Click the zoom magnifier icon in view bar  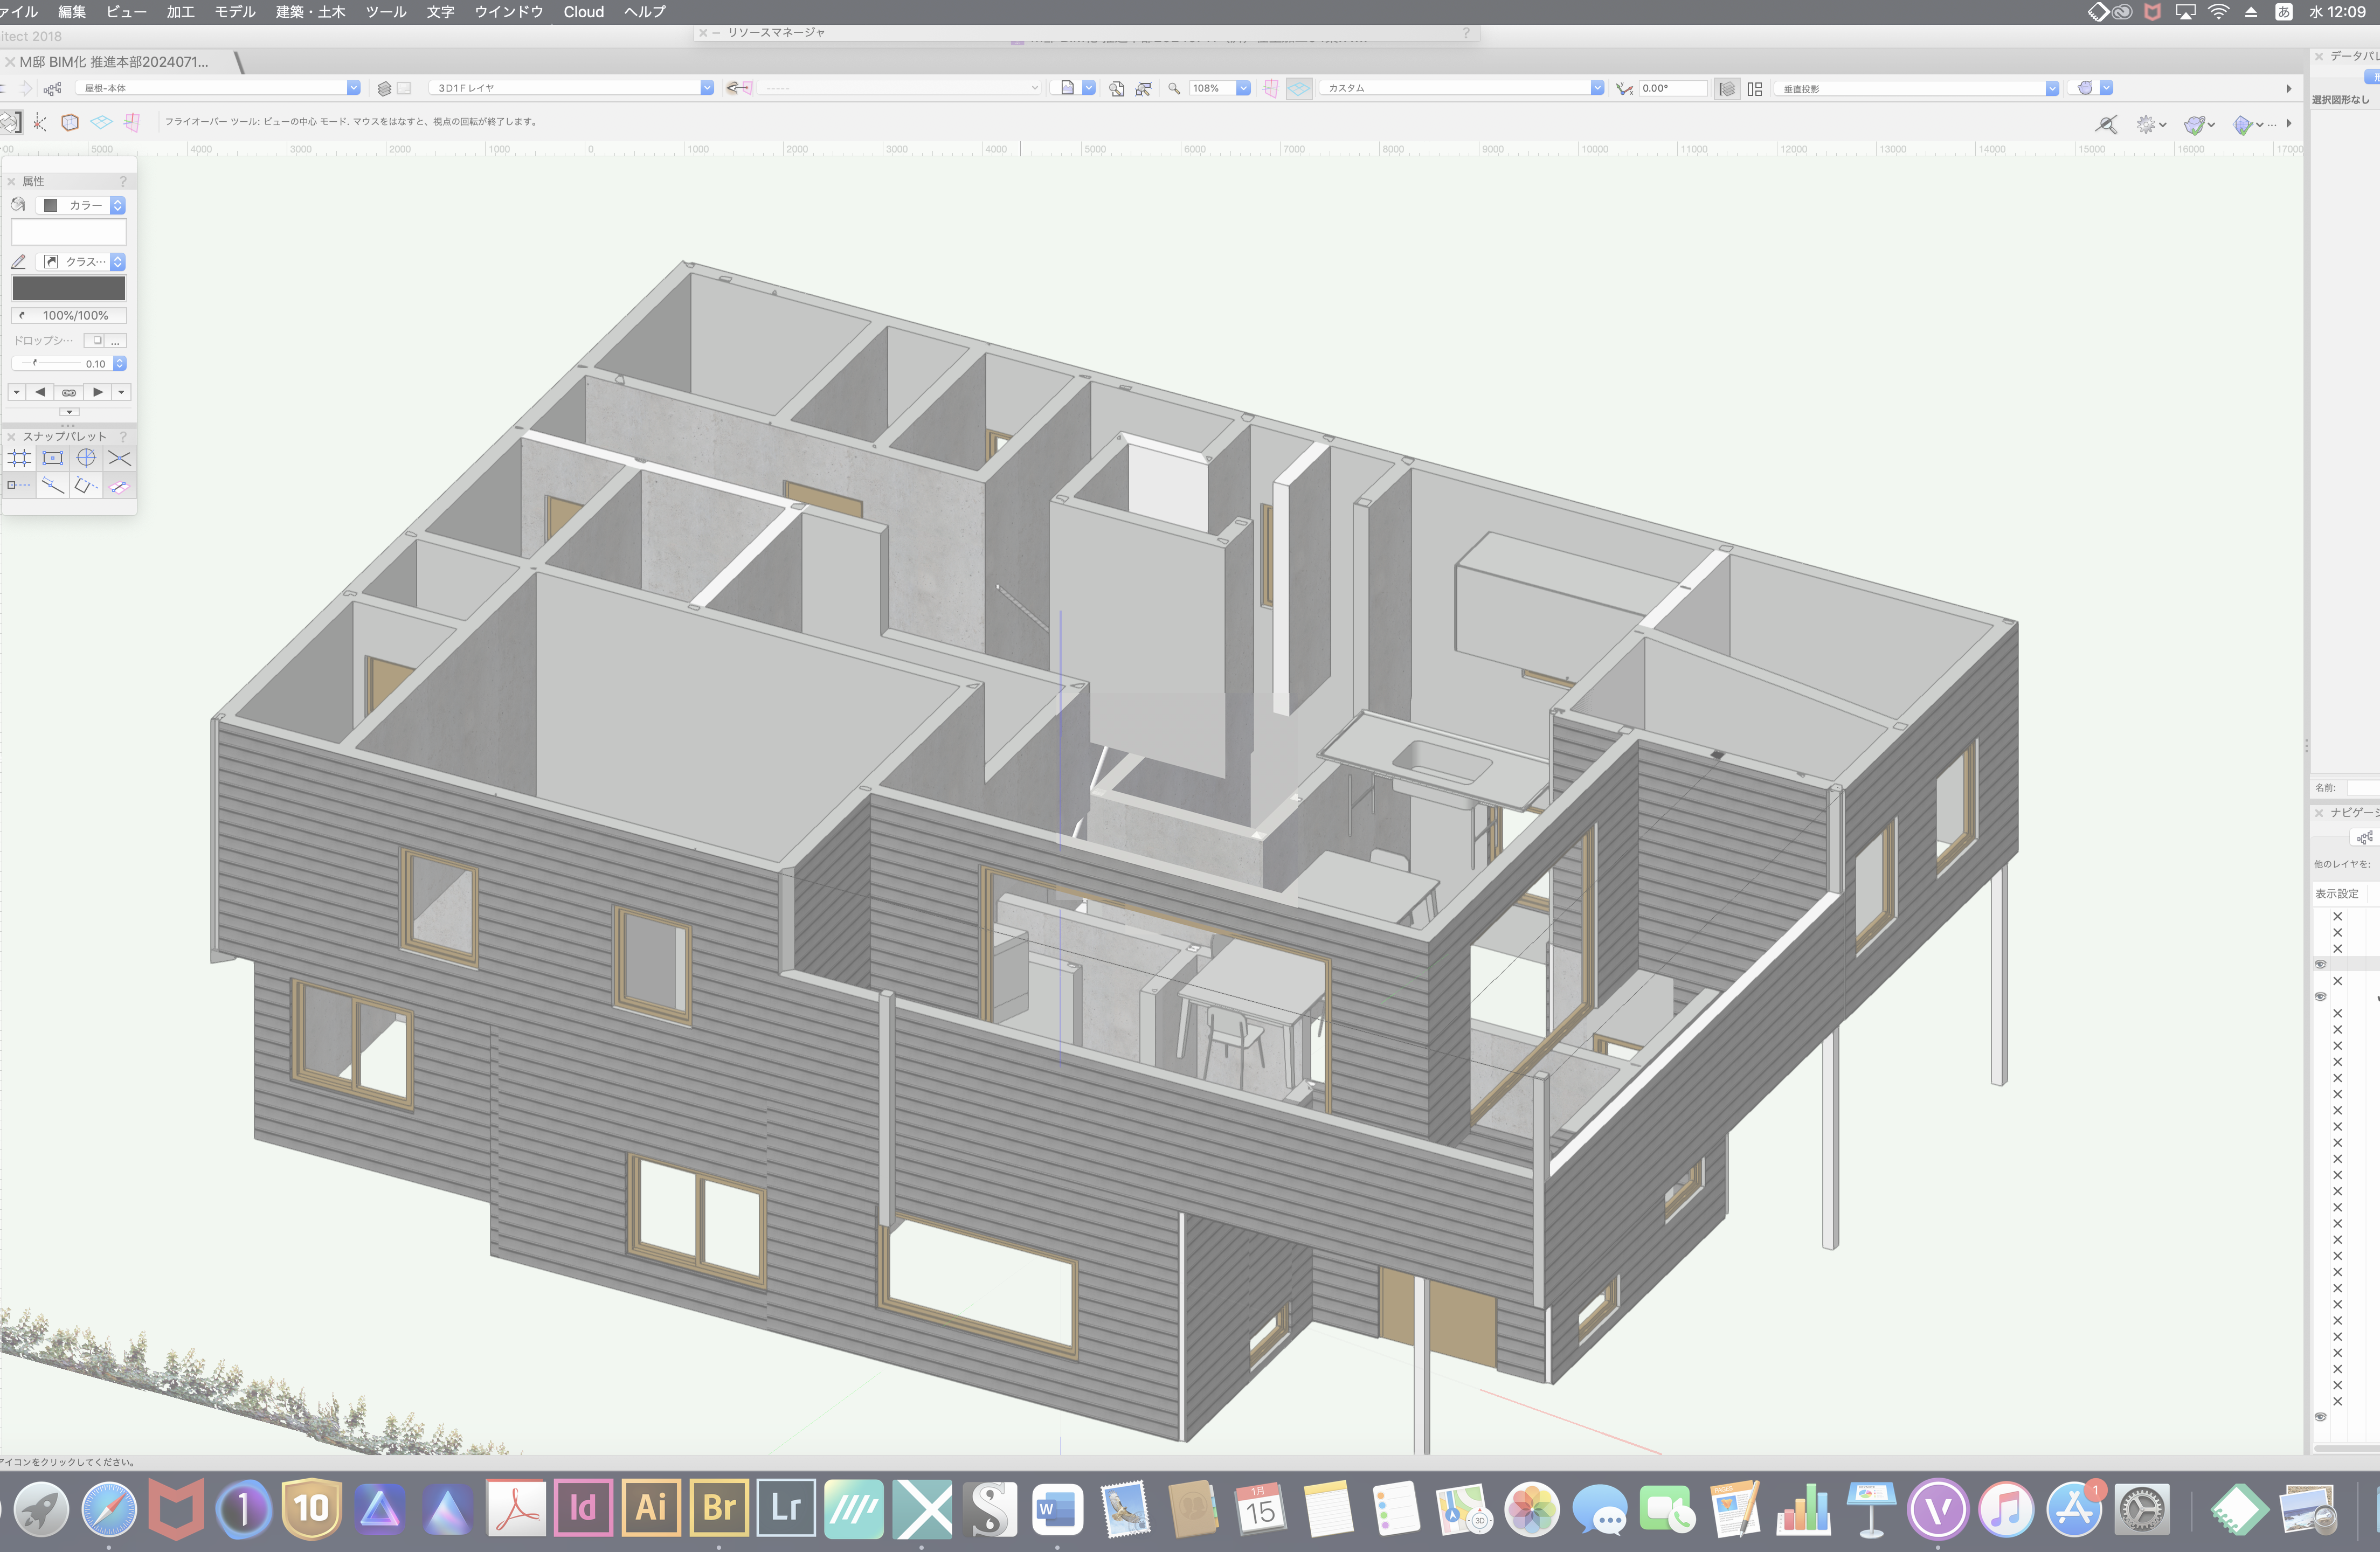coord(1174,88)
